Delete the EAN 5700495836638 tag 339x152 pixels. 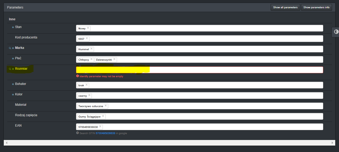[100, 127]
